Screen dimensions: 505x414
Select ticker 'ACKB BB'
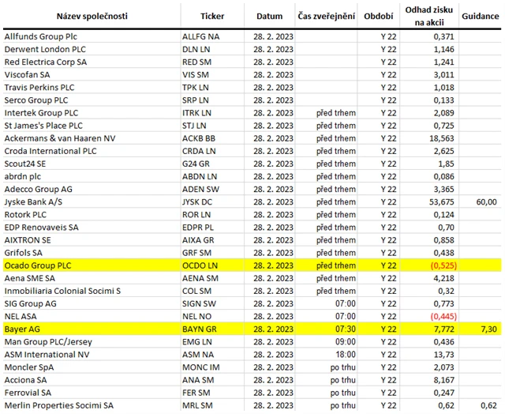[x=199, y=138]
